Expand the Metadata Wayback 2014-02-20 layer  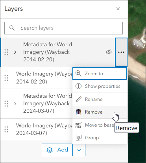(15, 52)
